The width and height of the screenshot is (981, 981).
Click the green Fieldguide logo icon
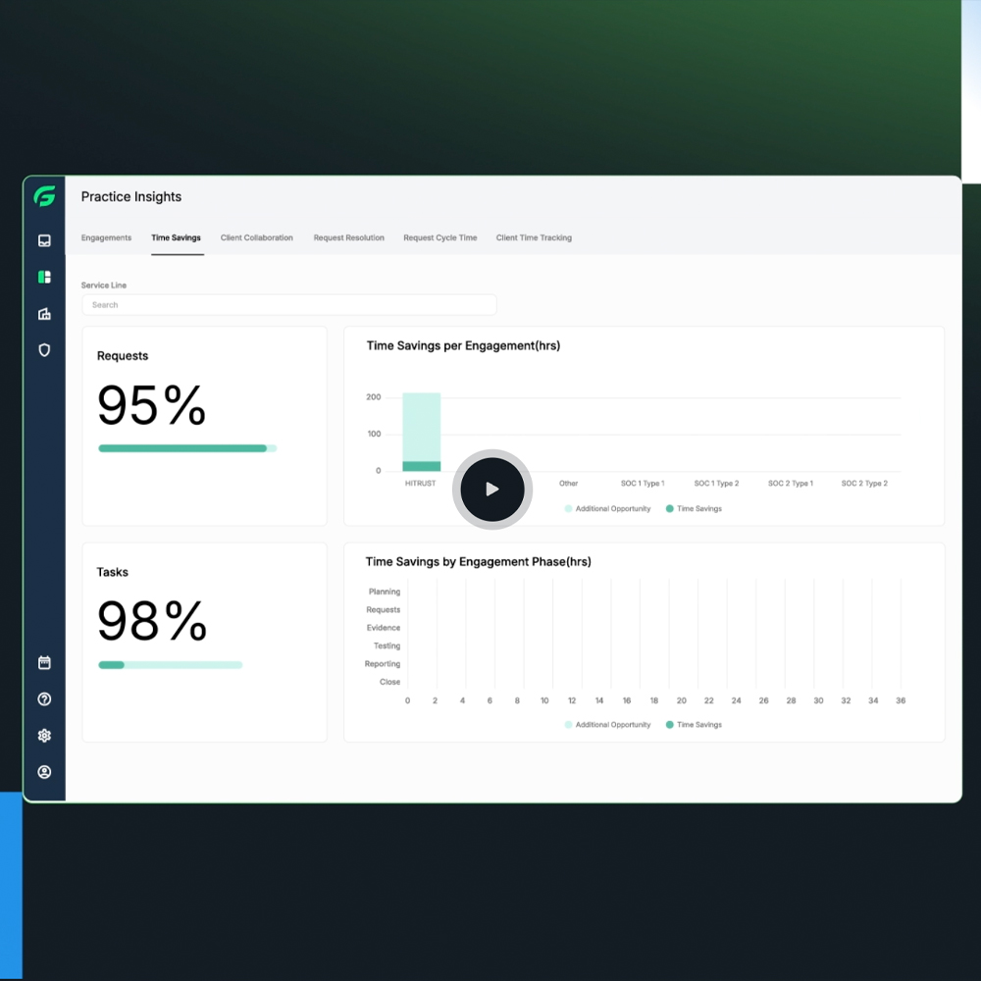point(44,196)
